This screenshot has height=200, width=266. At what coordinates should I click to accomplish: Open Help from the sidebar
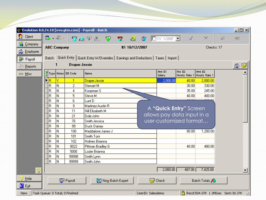click(29, 178)
